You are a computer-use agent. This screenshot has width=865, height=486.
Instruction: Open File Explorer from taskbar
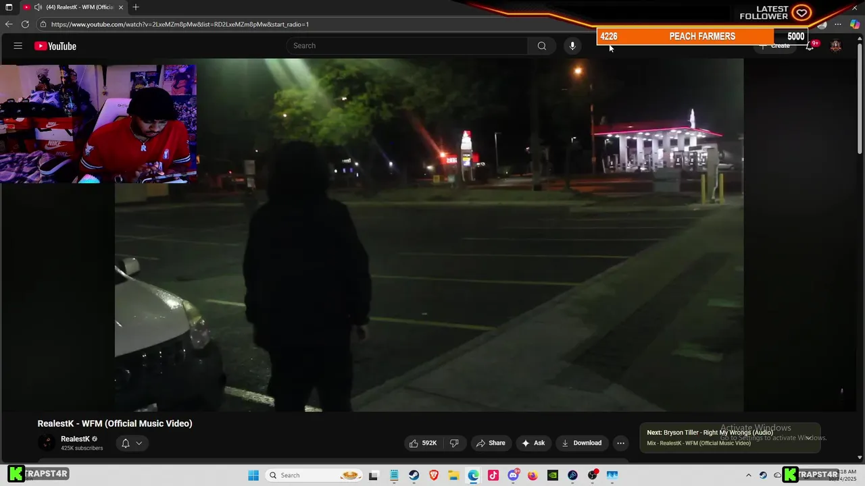pyautogui.click(x=453, y=475)
